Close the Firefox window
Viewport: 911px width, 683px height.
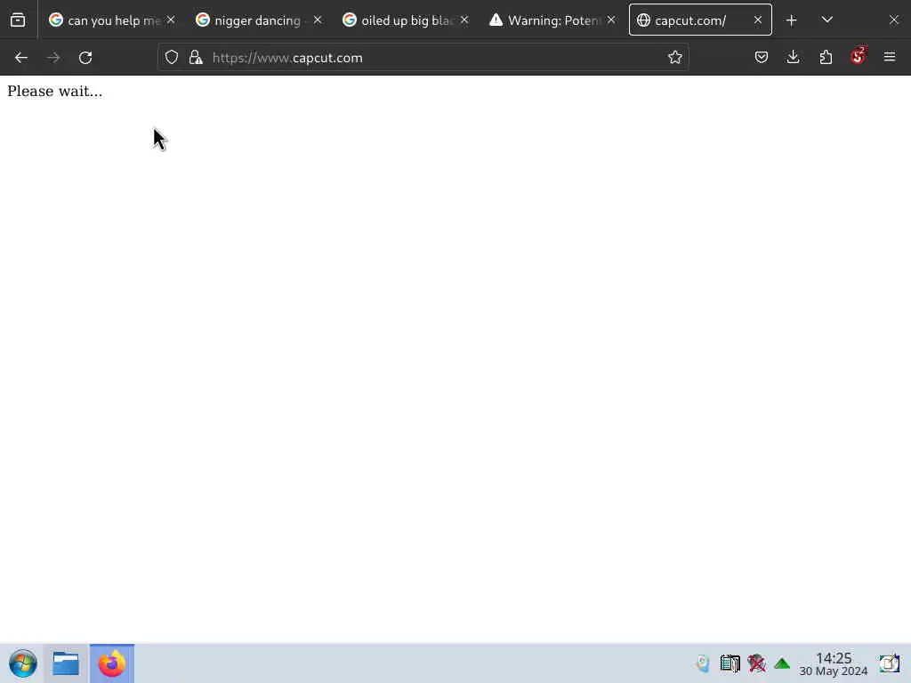[x=893, y=20]
